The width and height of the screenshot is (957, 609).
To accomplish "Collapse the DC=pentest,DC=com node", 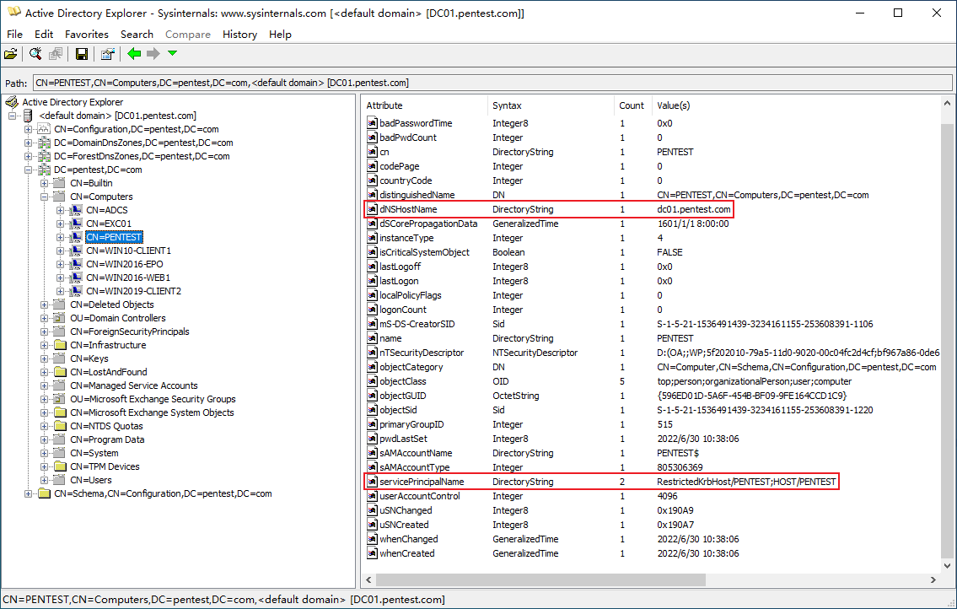I will click(28, 170).
